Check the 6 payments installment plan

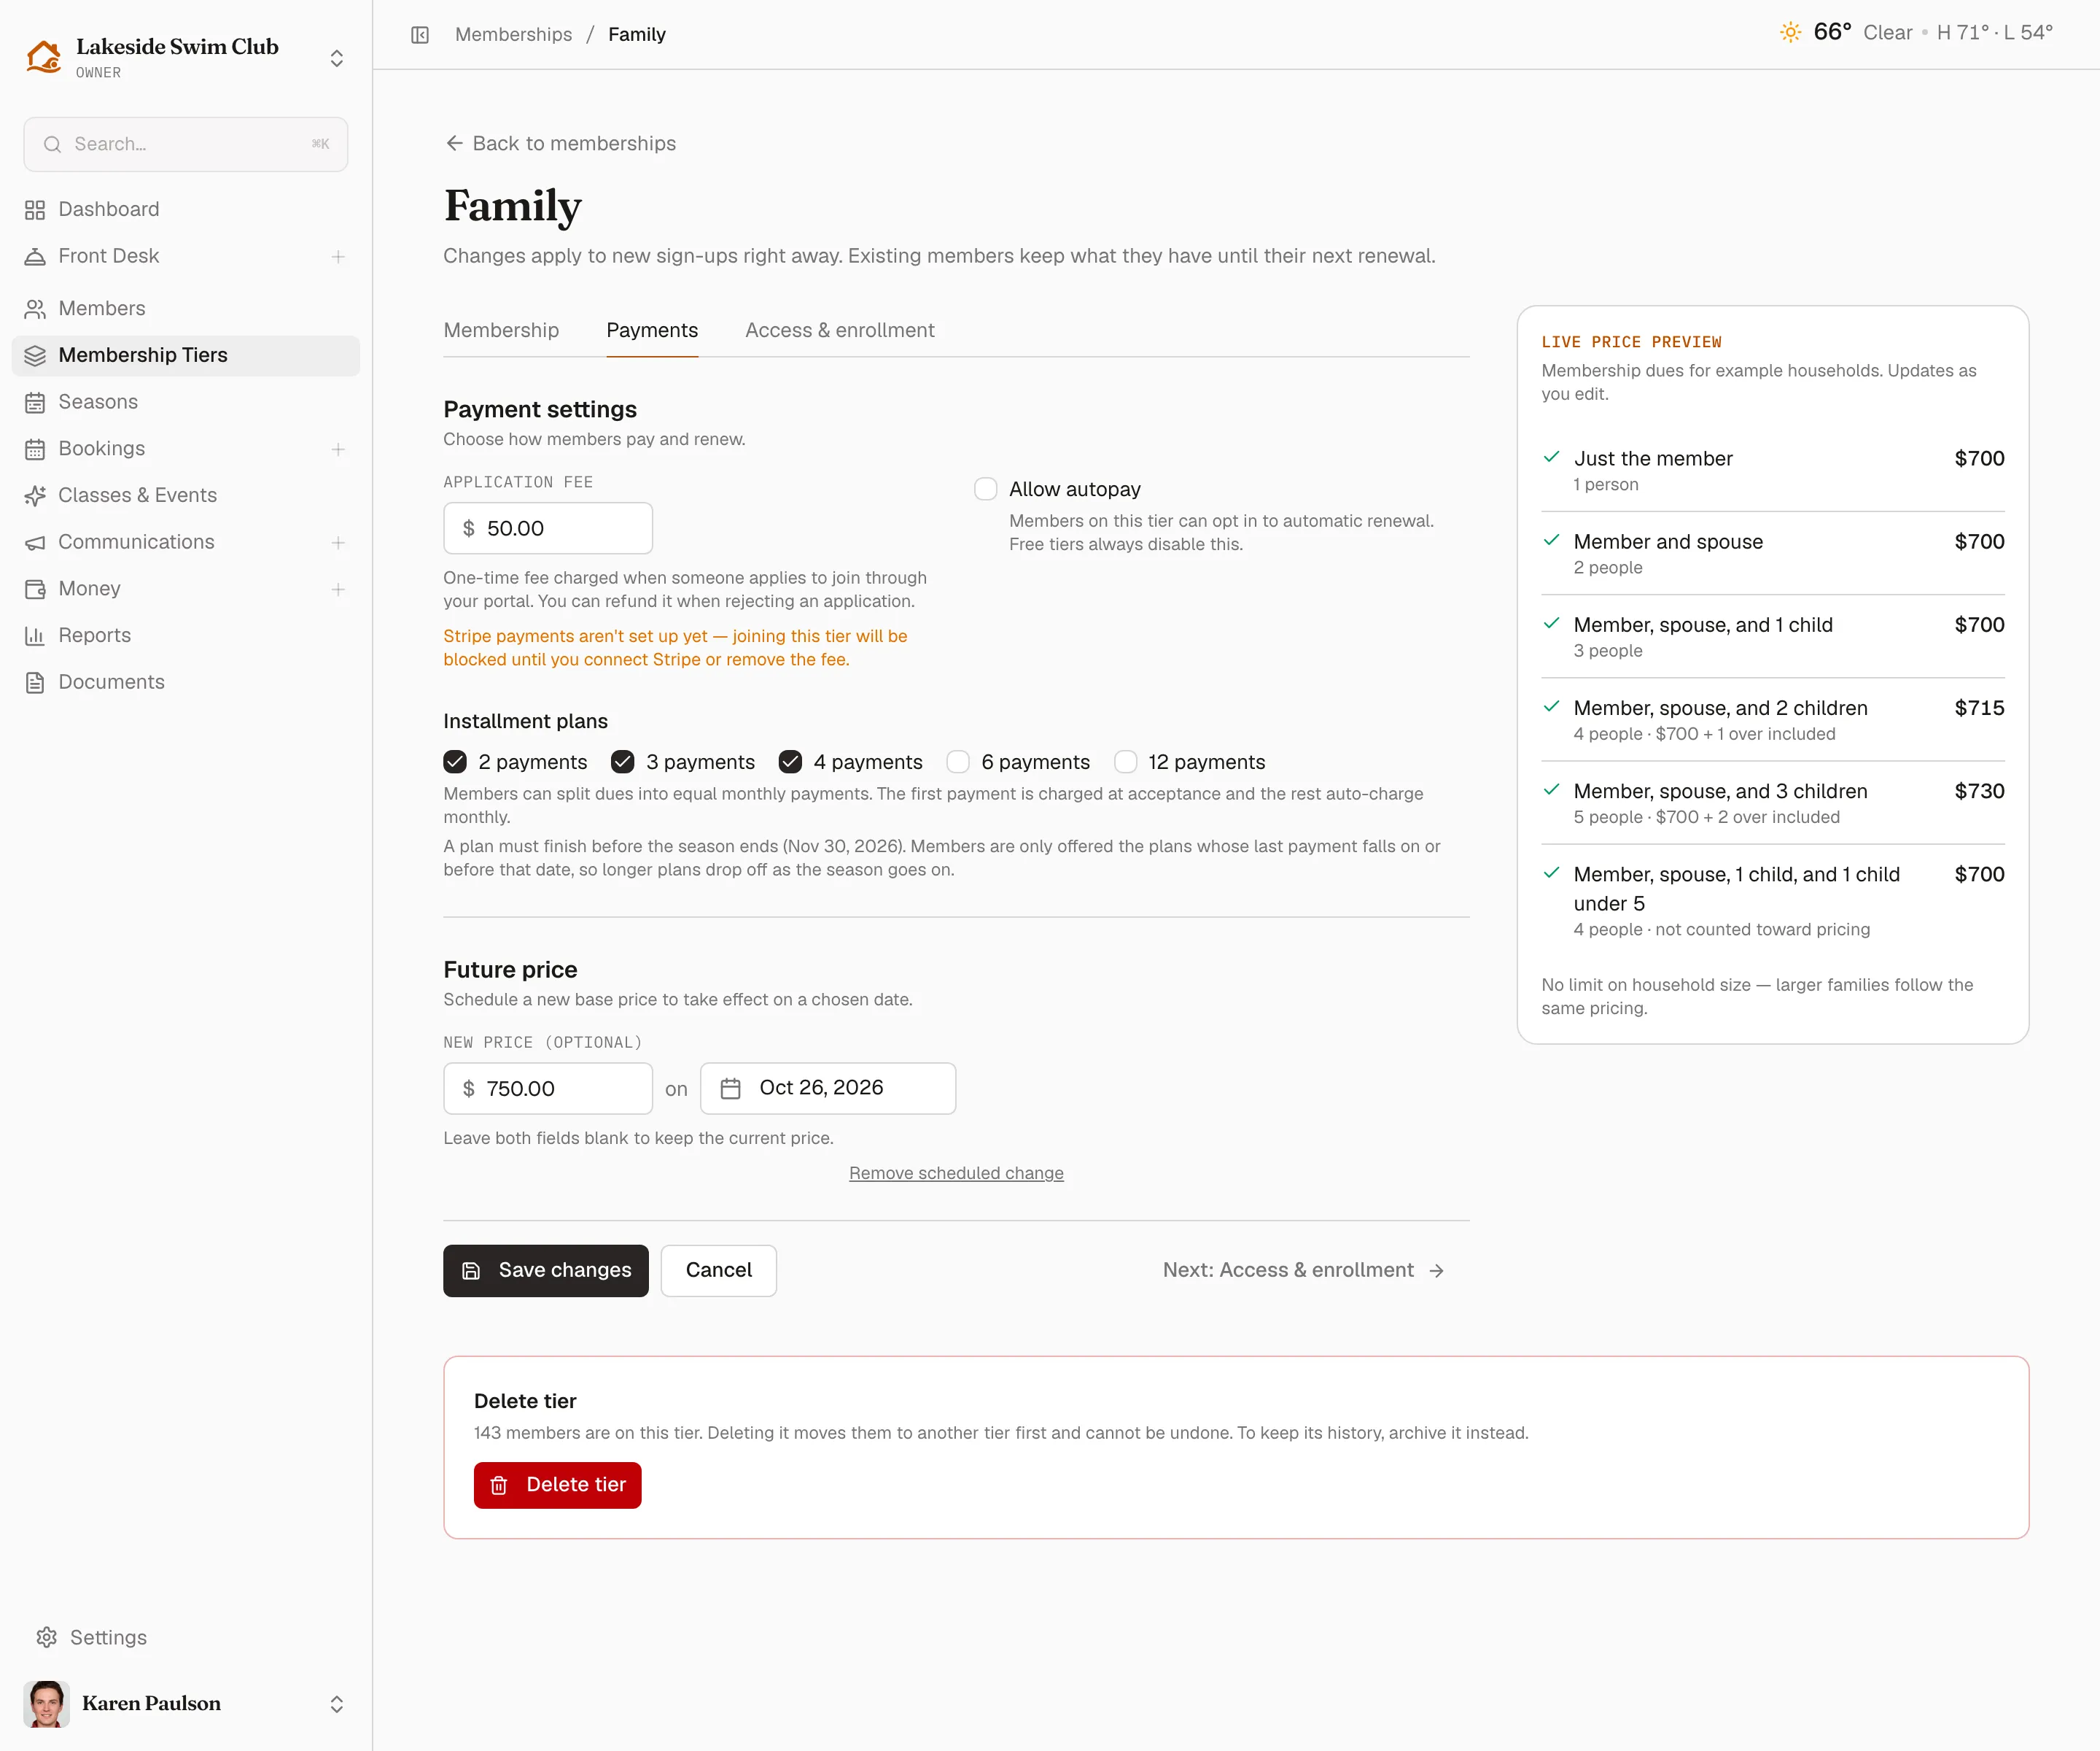coord(958,762)
